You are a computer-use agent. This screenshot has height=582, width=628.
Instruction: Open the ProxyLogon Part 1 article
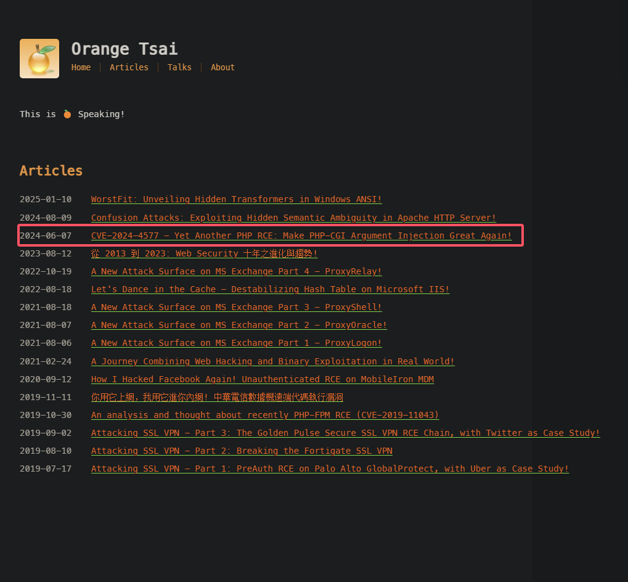tap(236, 343)
